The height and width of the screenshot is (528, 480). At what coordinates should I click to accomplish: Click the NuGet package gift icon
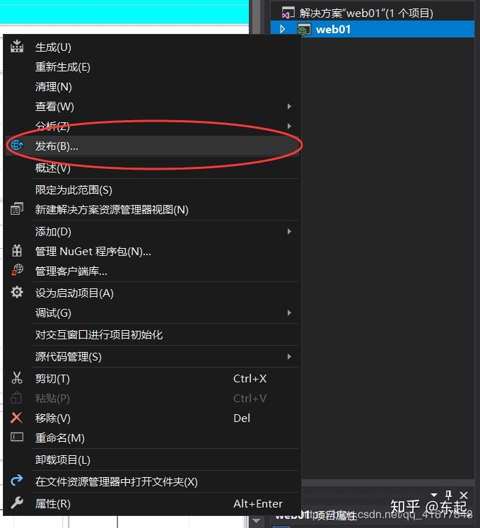click(x=17, y=251)
